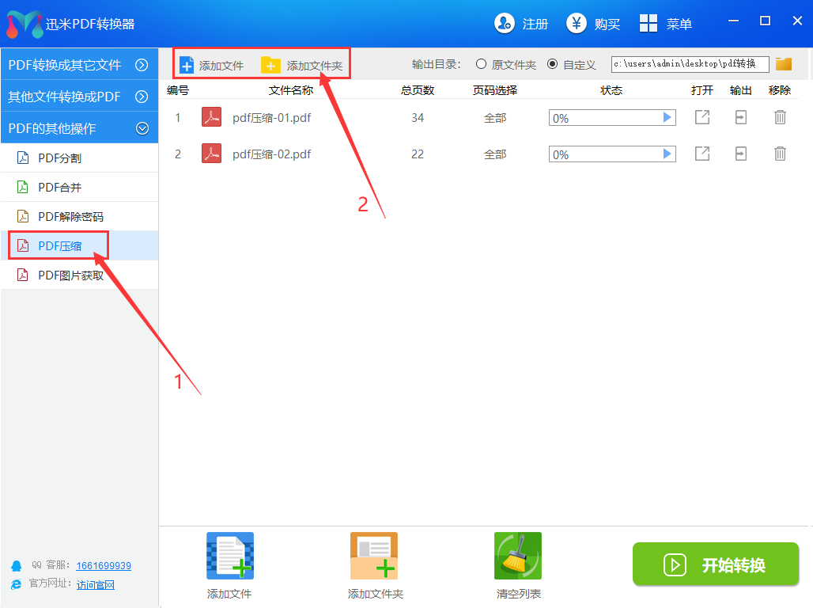Image resolution: width=813 pixels, height=608 pixels.
Task: Open pdf压缩-01.pdf with its 打开 icon
Action: [x=702, y=117]
